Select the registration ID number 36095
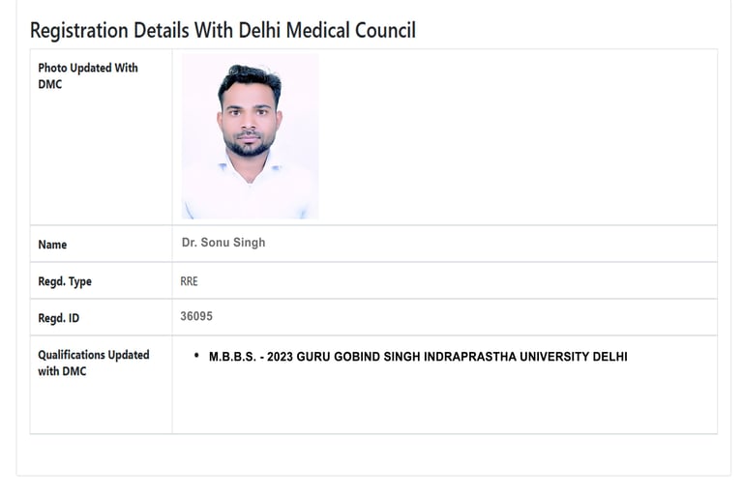This screenshot has width=743, height=495. point(196,316)
